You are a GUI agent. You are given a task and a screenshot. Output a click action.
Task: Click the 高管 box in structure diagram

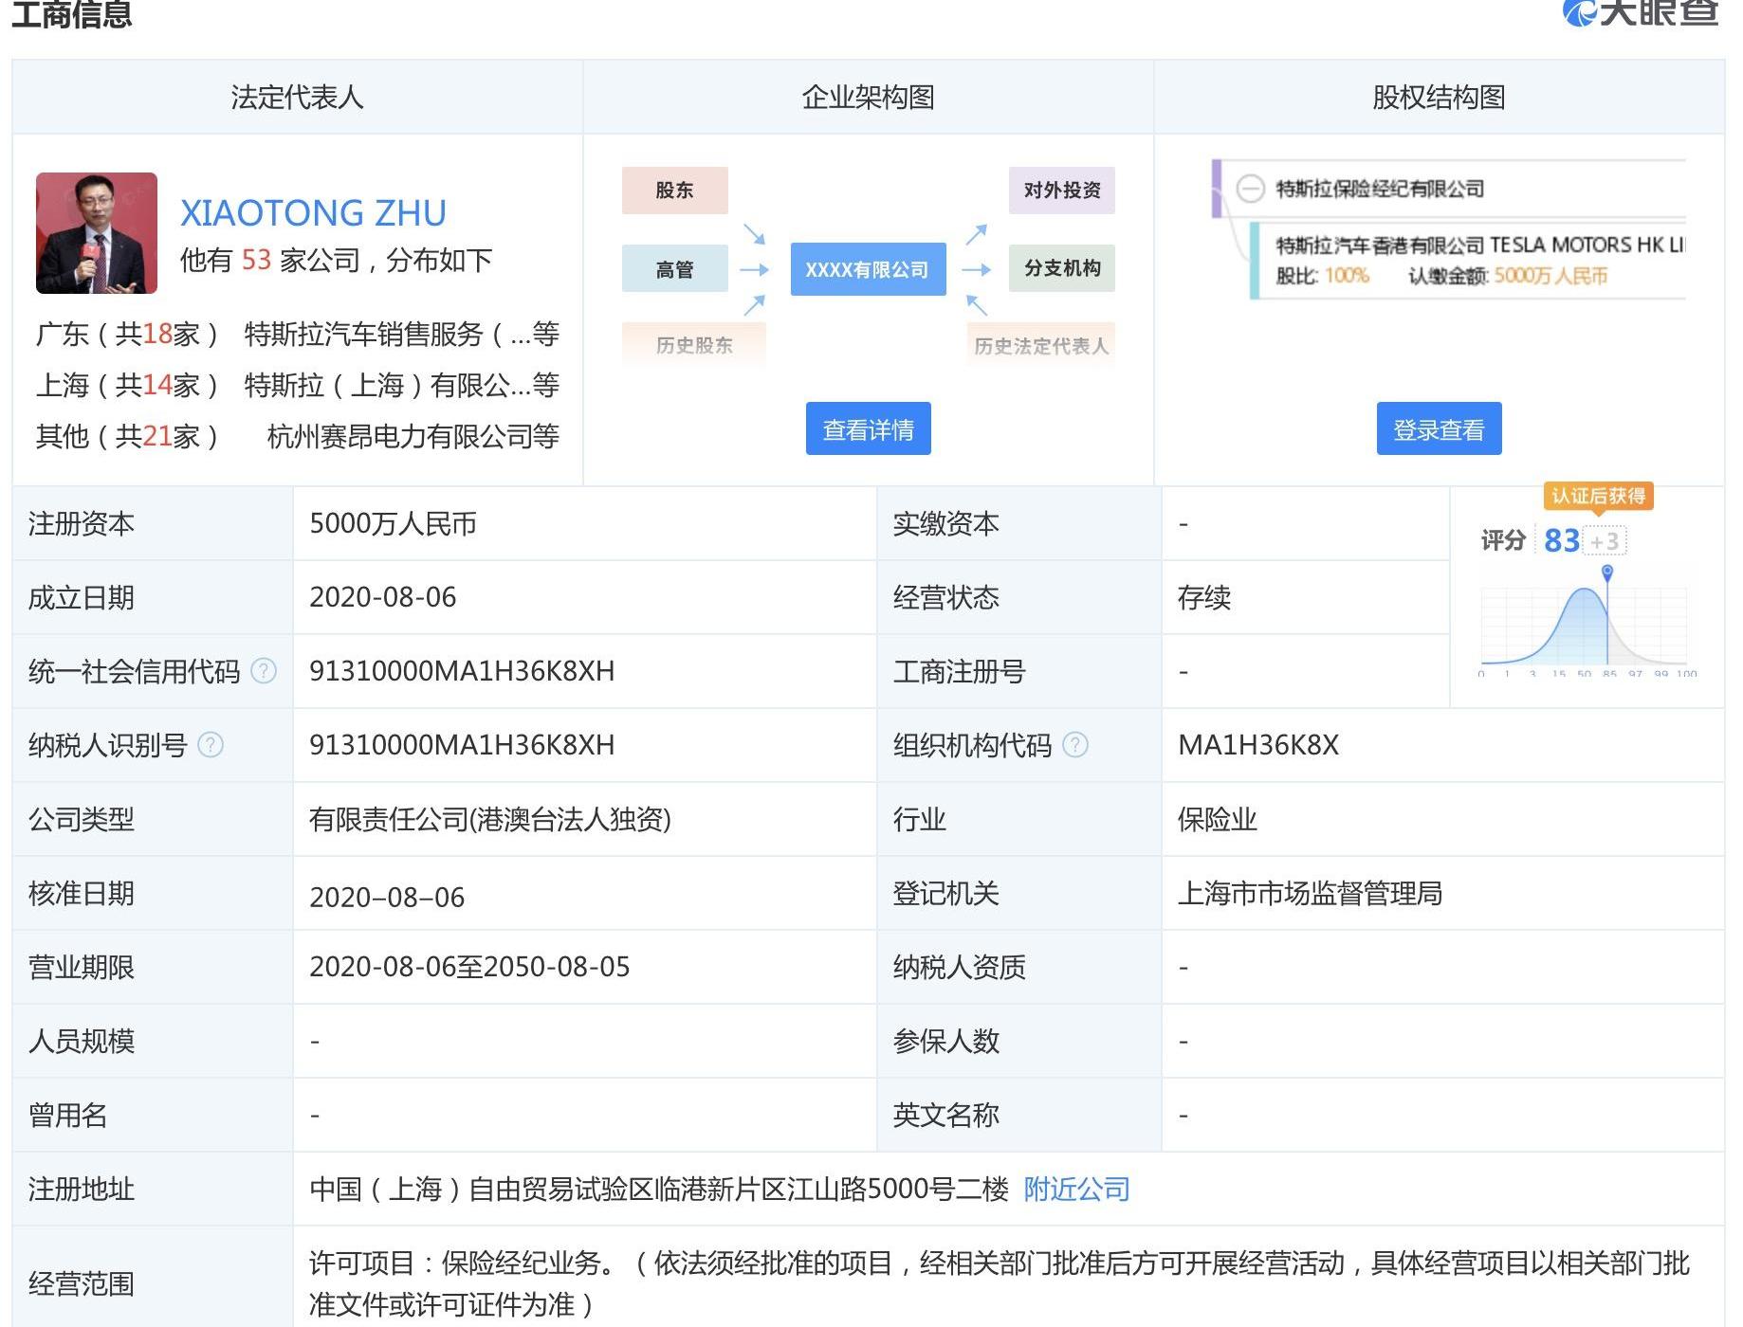[x=674, y=269]
